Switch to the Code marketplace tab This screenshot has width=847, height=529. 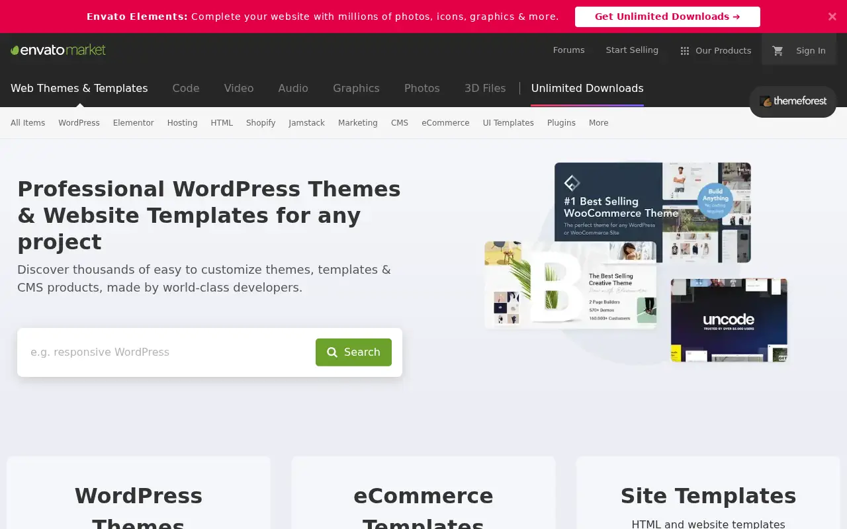pos(186,88)
